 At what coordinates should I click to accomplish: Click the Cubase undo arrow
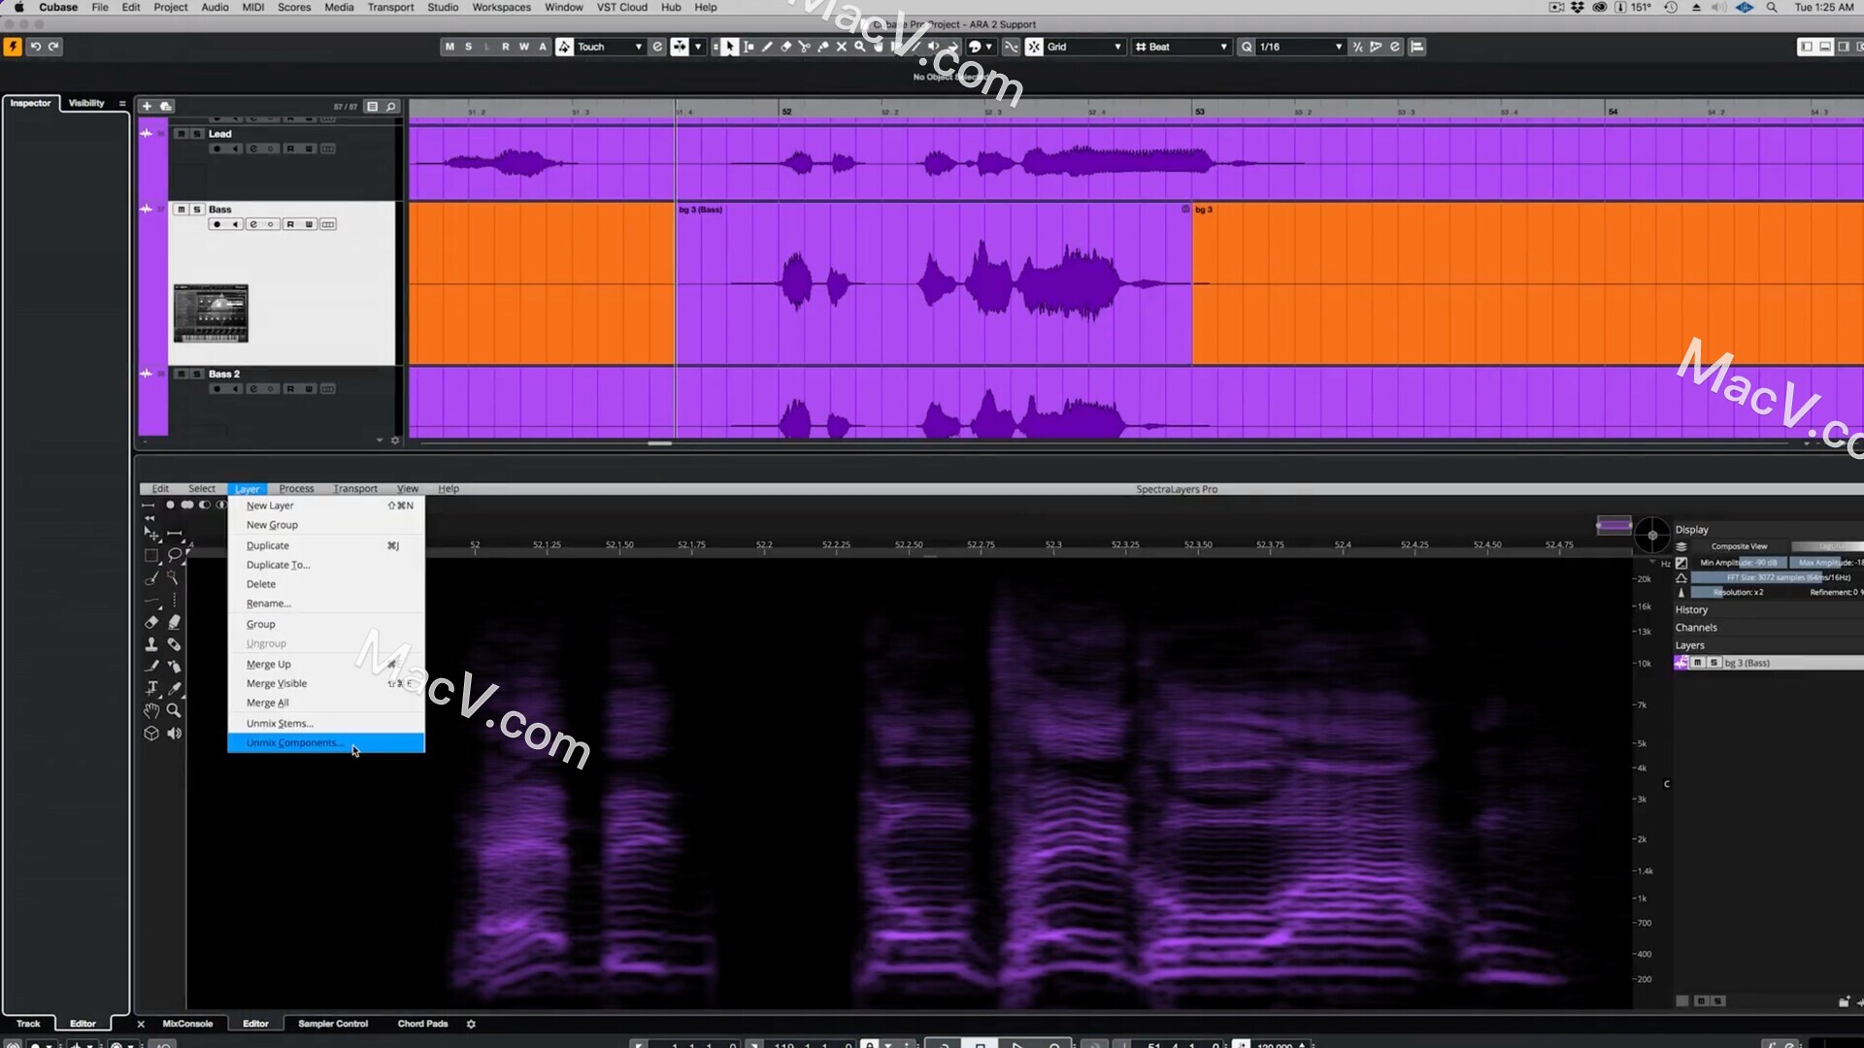pyautogui.click(x=36, y=47)
